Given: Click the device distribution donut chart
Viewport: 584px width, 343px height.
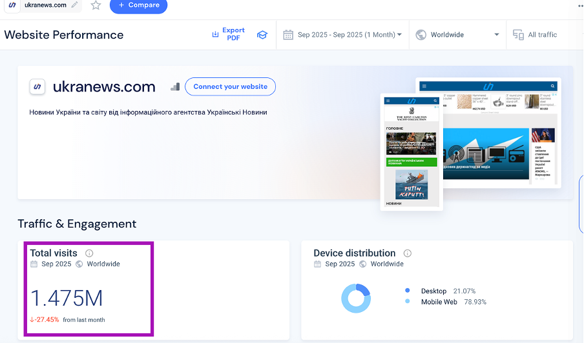Looking at the screenshot, I should click(356, 298).
